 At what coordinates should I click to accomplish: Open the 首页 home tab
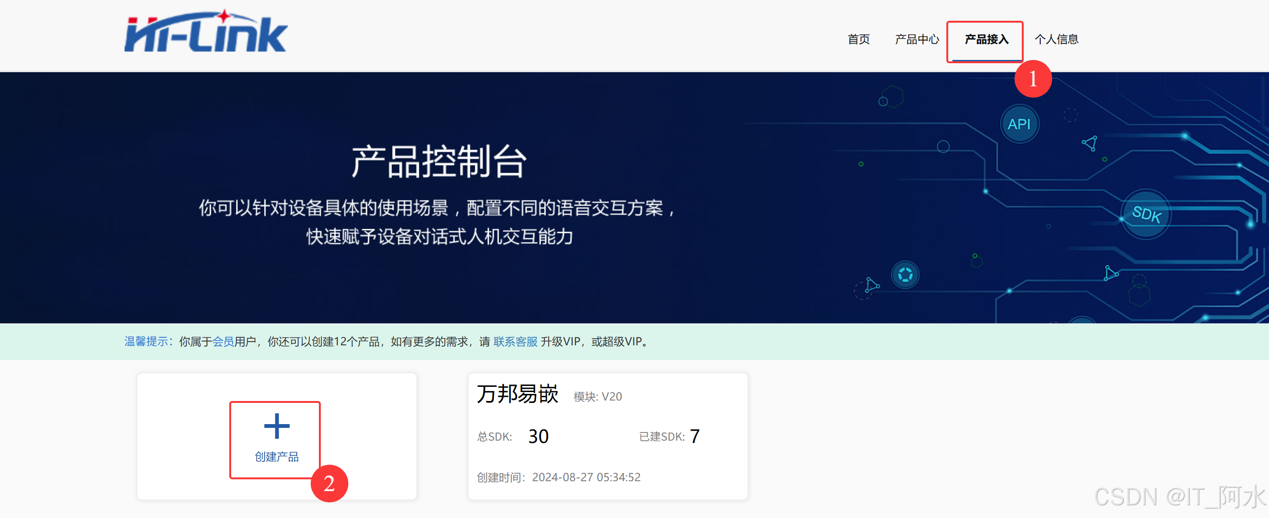[x=858, y=40]
